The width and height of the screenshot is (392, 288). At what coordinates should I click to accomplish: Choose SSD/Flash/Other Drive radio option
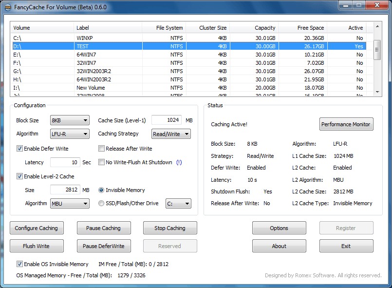[x=102, y=203]
